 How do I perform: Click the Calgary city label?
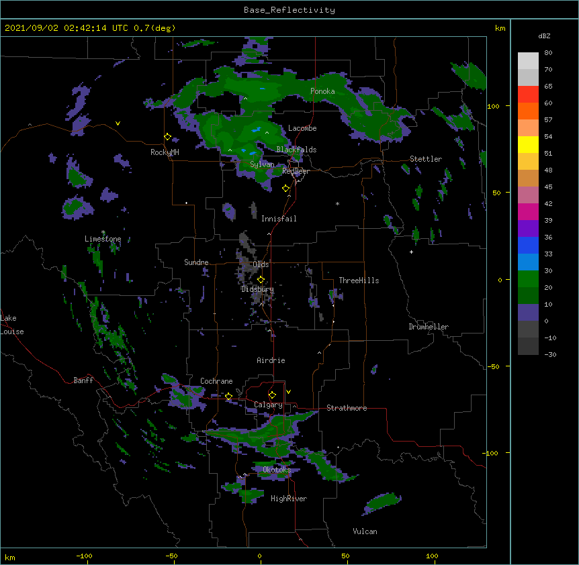click(x=268, y=405)
